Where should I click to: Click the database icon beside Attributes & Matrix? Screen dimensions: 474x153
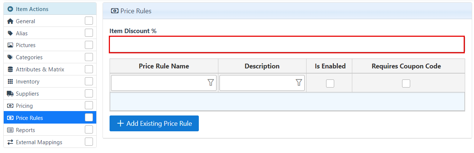[x=10, y=70]
